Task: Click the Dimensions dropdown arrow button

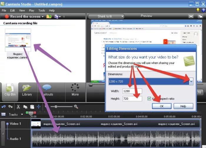Action: pyautogui.click(x=191, y=81)
